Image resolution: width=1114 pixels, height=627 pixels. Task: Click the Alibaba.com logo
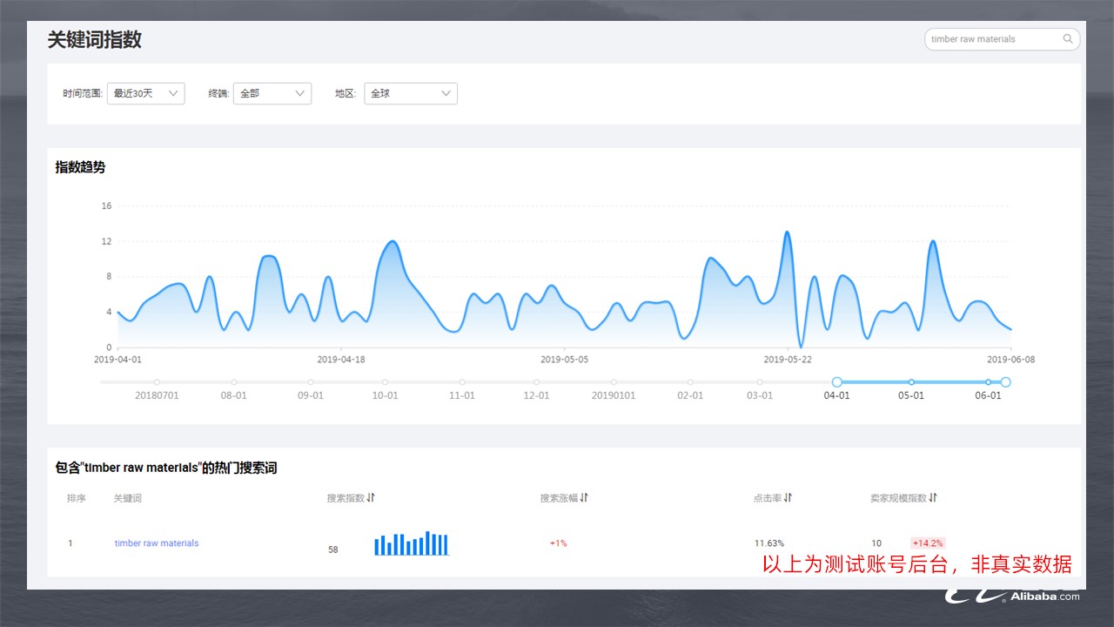[x=1014, y=596]
